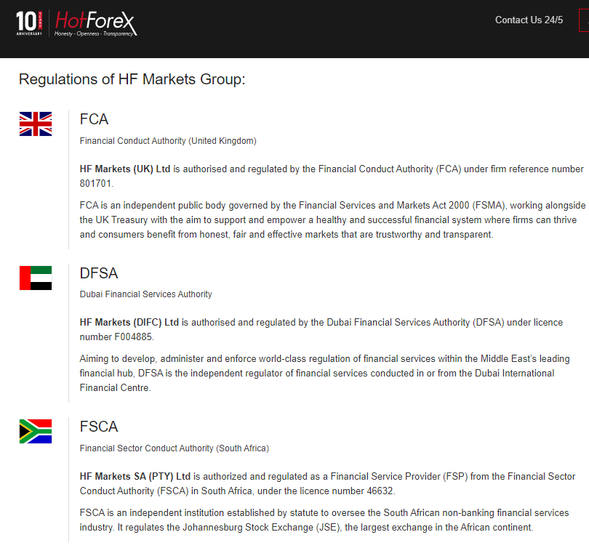
Task: Click the paragraph starting 'FCA is an independent public body'
Action: tap(332, 220)
